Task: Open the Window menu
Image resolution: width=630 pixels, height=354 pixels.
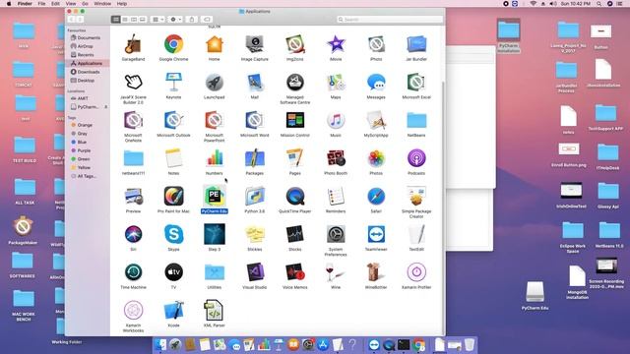Action: (x=102, y=4)
